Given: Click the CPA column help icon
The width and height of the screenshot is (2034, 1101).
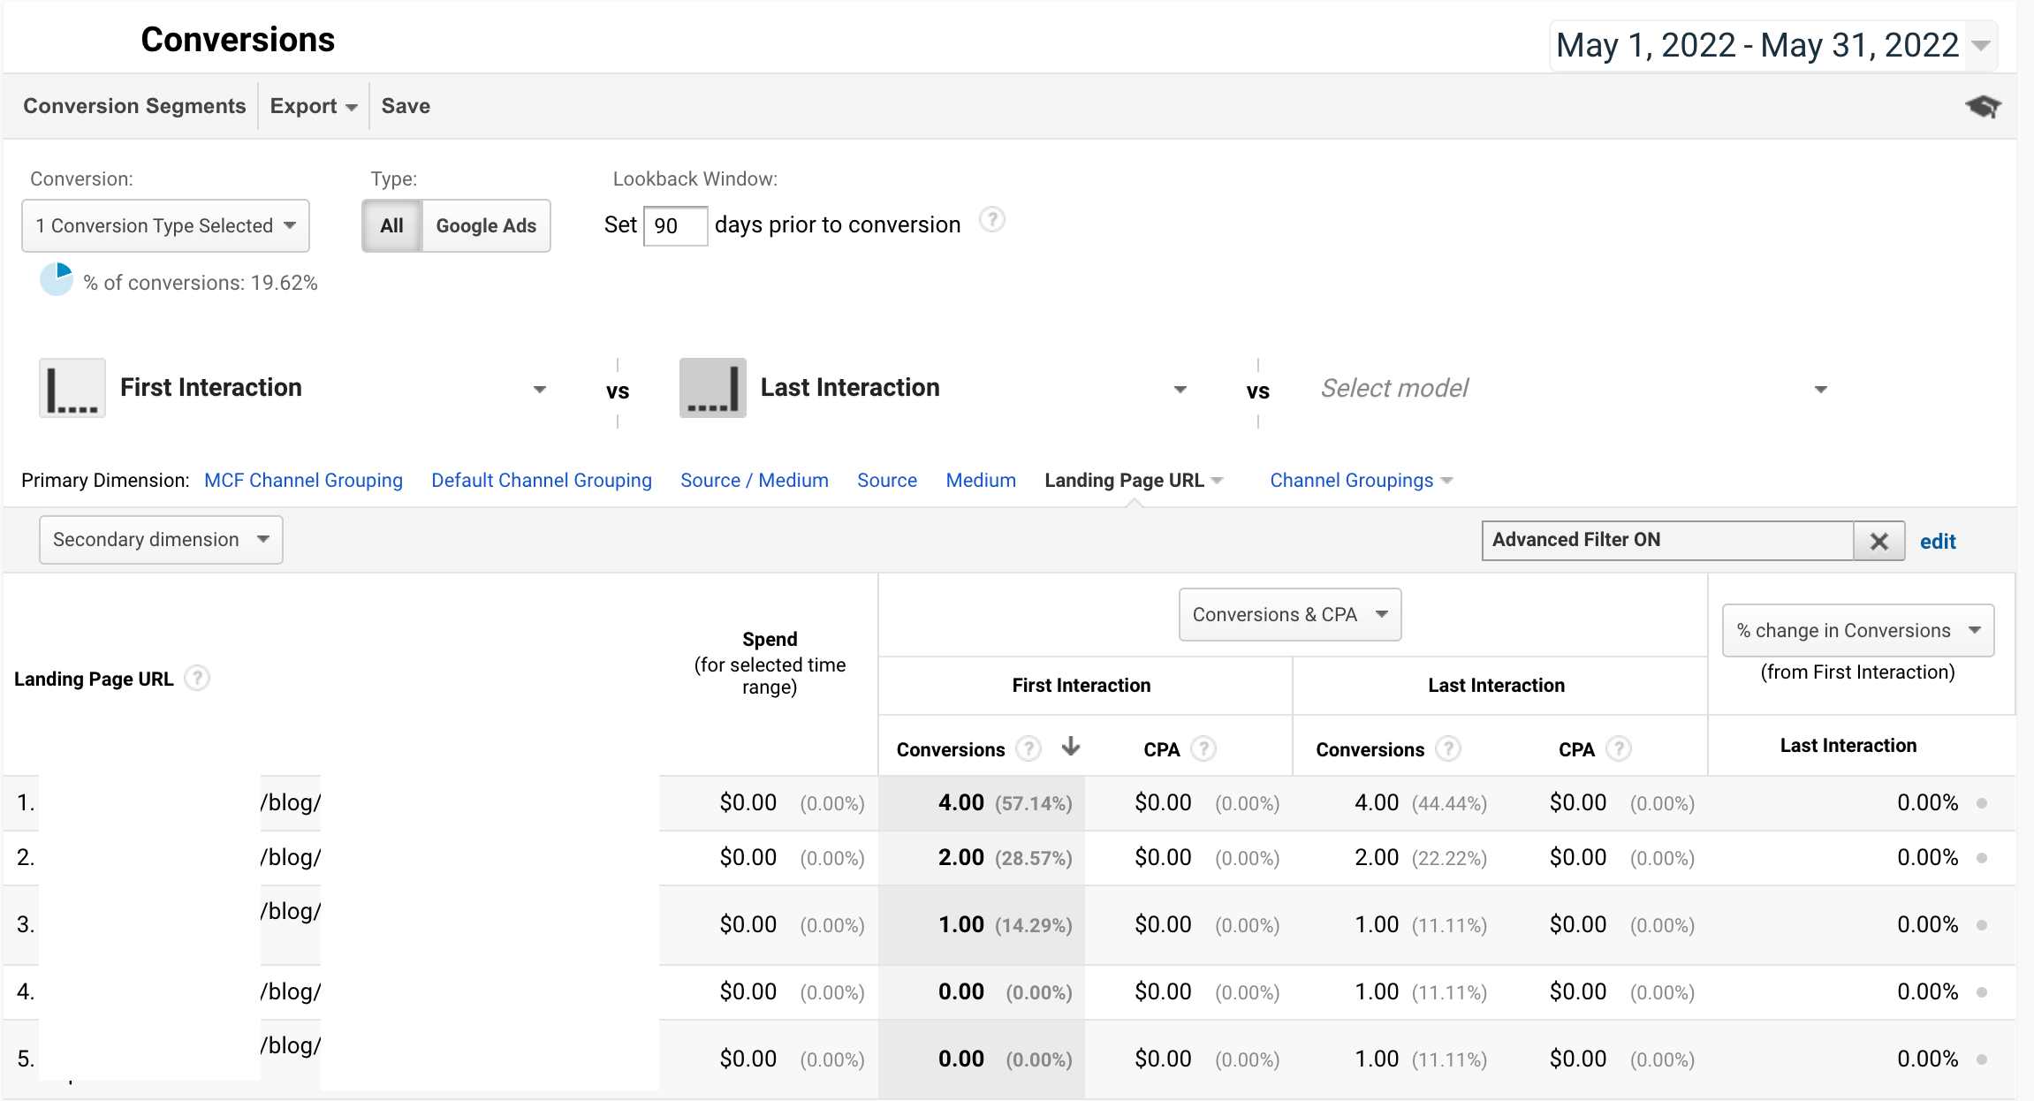Looking at the screenshot, I should coord(1206,748).
